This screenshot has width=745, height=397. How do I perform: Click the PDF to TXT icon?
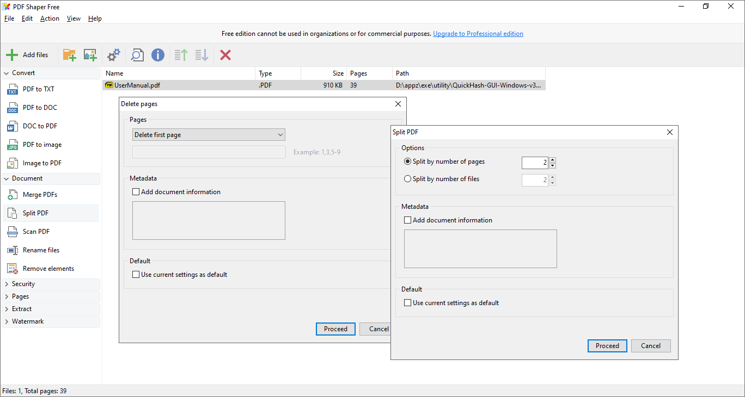pyautogui.click(x=13, y=90)
